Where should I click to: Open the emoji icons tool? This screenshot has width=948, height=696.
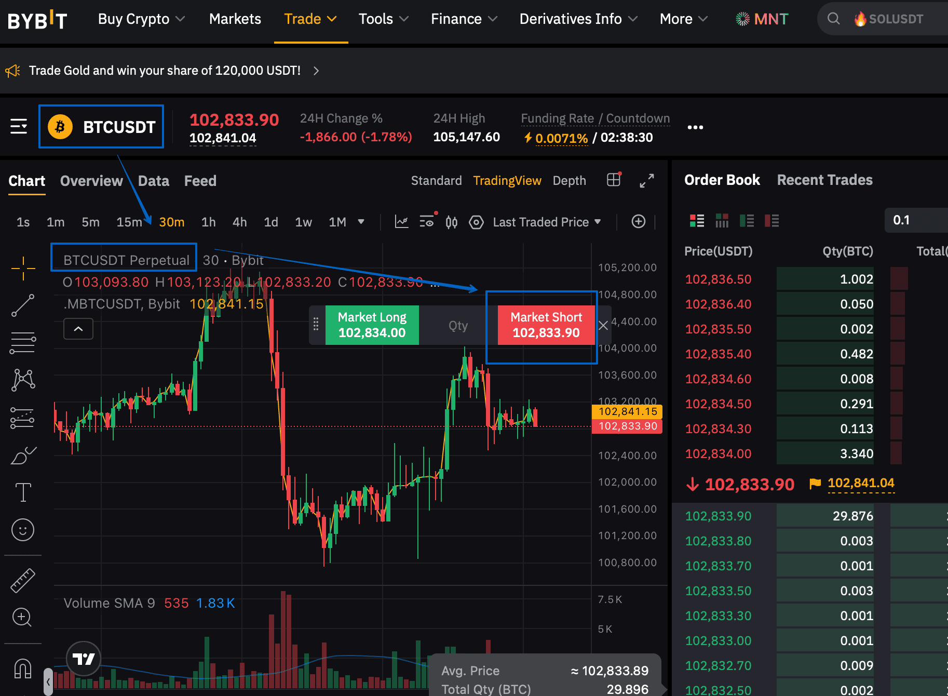(x=23, y=530)
